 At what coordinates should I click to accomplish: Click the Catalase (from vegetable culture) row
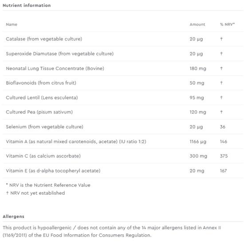click(x=123, y=39)
